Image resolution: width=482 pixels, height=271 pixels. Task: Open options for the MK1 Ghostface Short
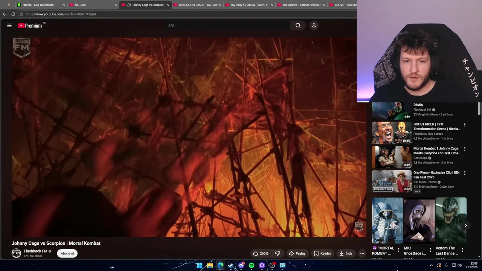tap(430, 250)
